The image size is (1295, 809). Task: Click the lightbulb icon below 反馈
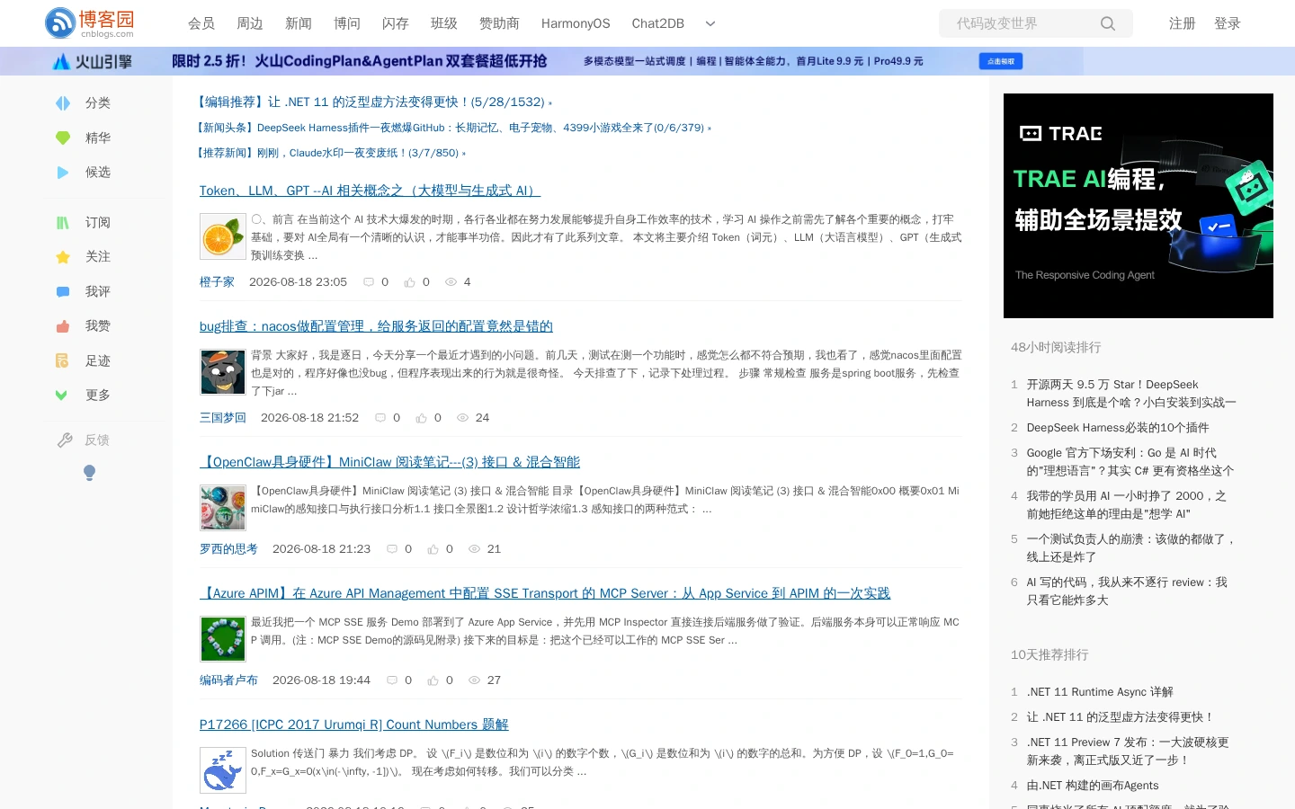coord(89,473)
